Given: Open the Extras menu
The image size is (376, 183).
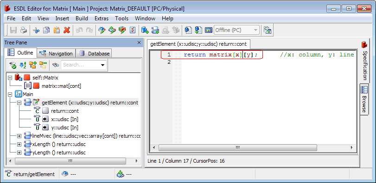Looking at the screenshot, I should tap(102, 18).
